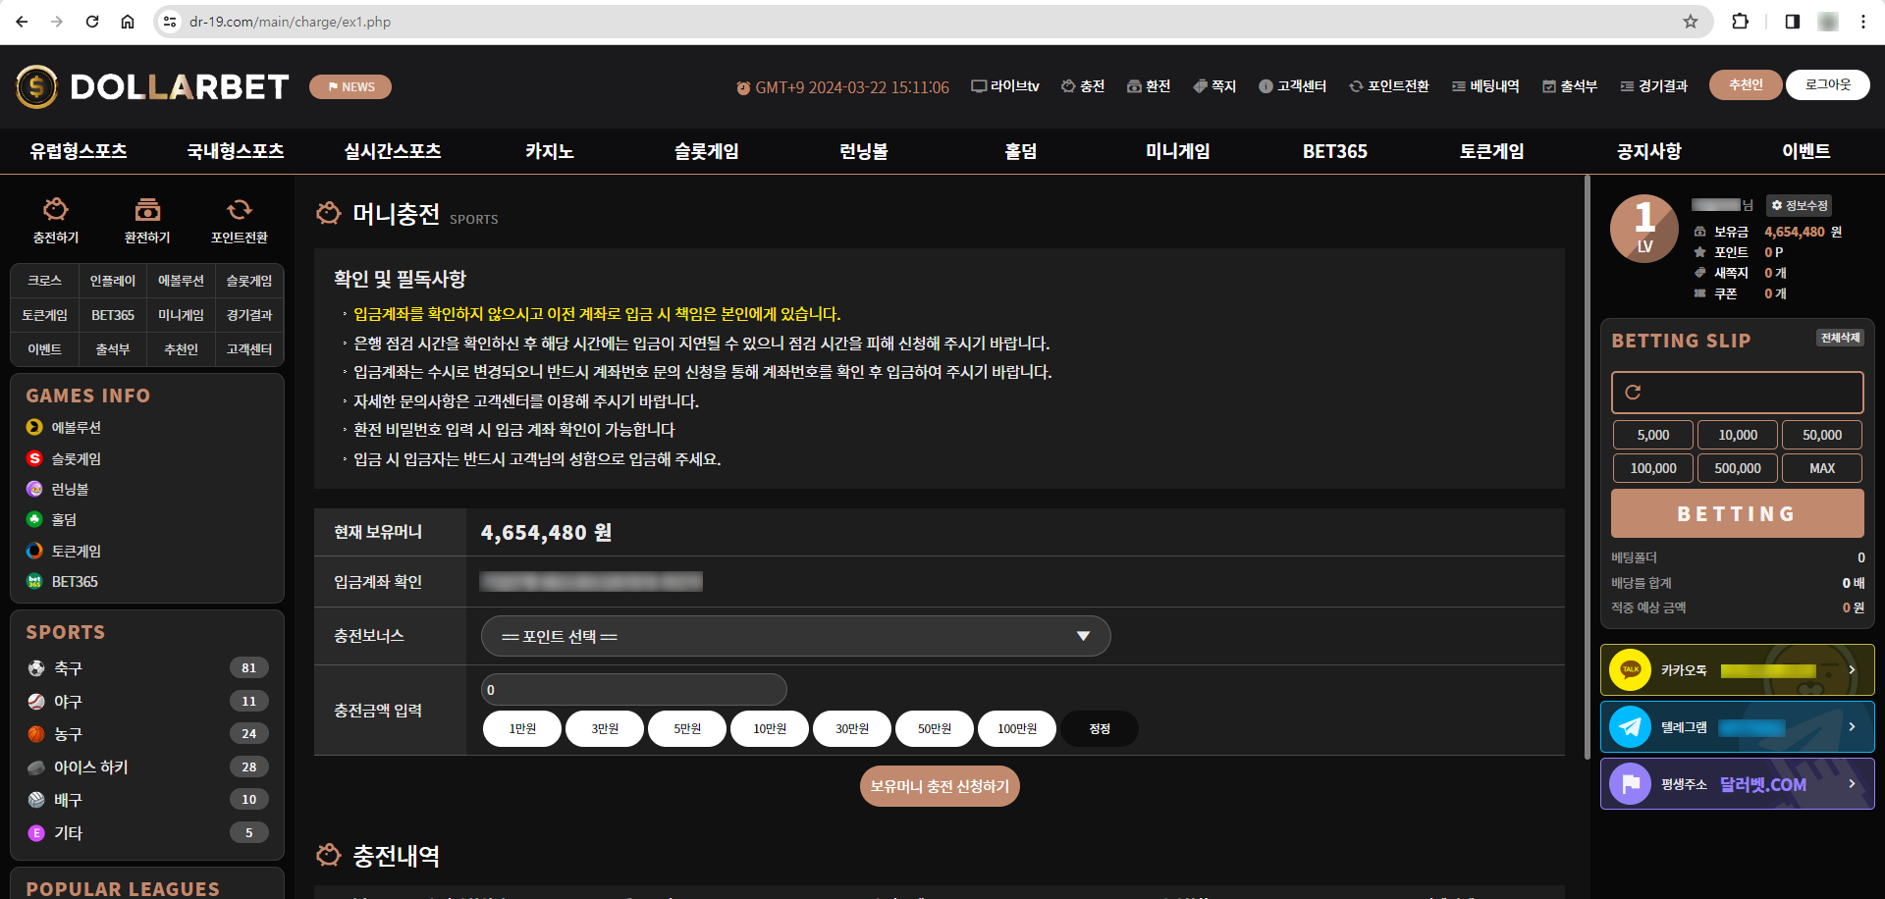1885x899 pixels.
Task: Select 배구 volleyball in Sports list
Action: click(147, 800)
